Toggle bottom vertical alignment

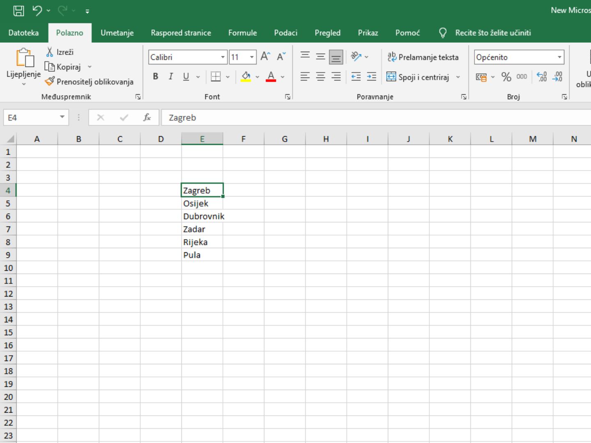336,57
